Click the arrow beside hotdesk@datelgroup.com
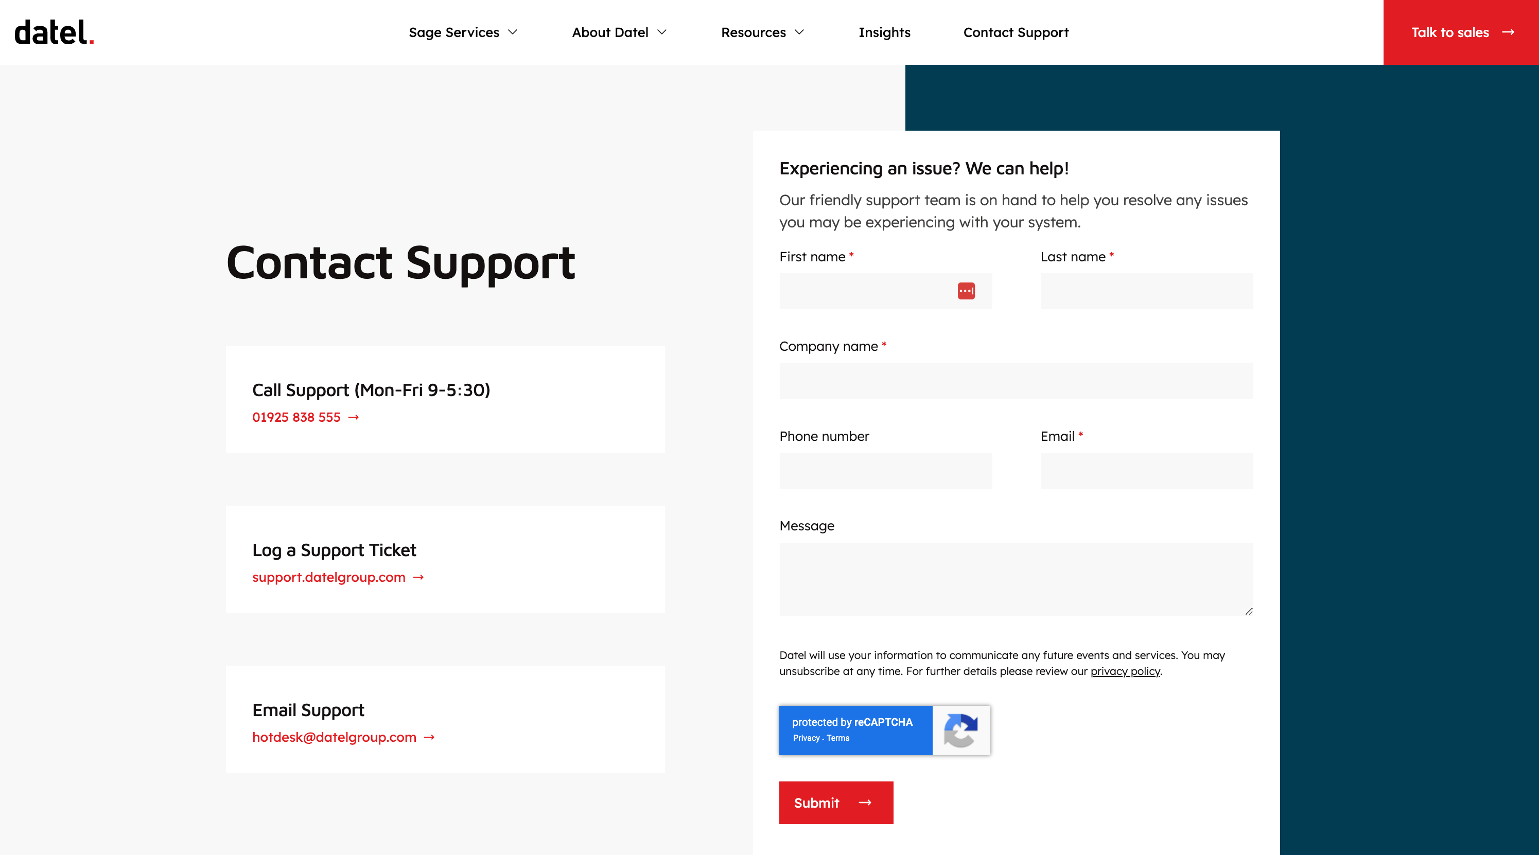1539x855 pixels. (430, 737)
